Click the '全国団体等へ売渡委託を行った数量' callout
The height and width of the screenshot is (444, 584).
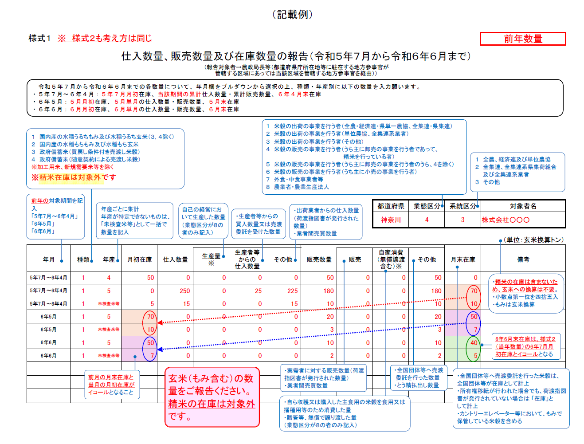[418, 377]
